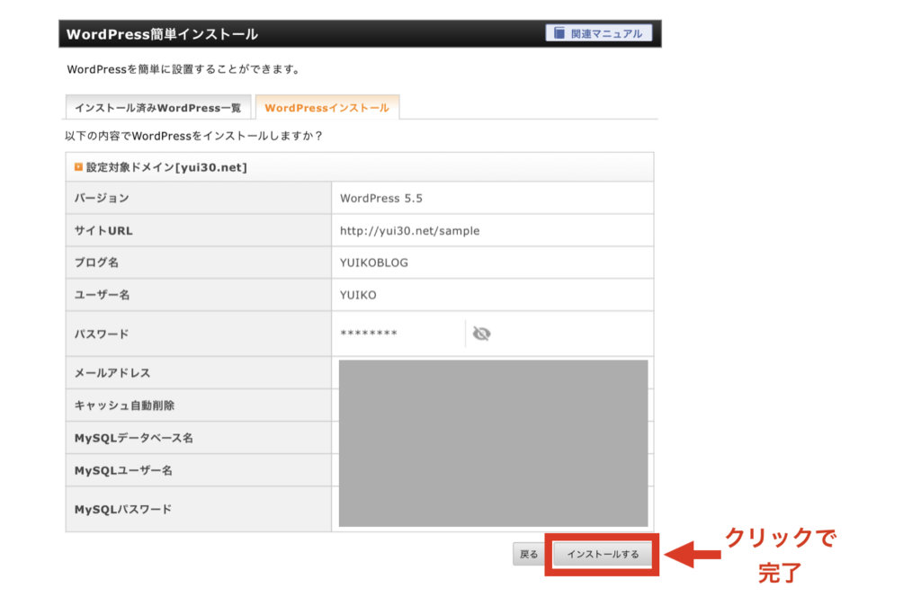This screenshot has height=615, width=921.
Task: Click the キャッシュ自動削除 row label
Action: (124, 406)
